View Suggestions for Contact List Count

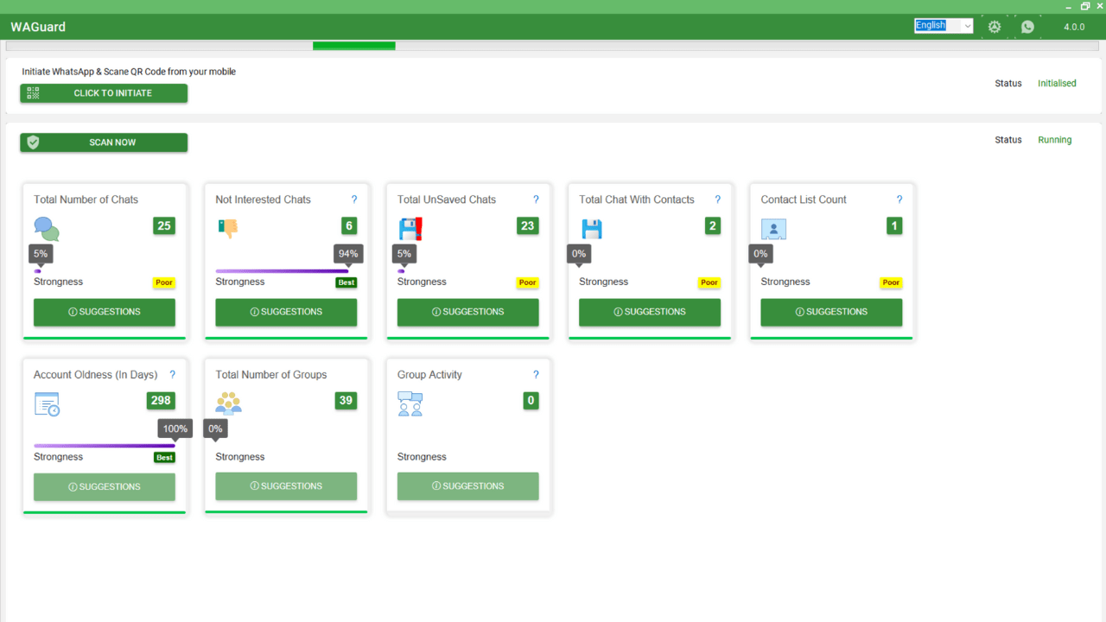click(x=831, y=312)
